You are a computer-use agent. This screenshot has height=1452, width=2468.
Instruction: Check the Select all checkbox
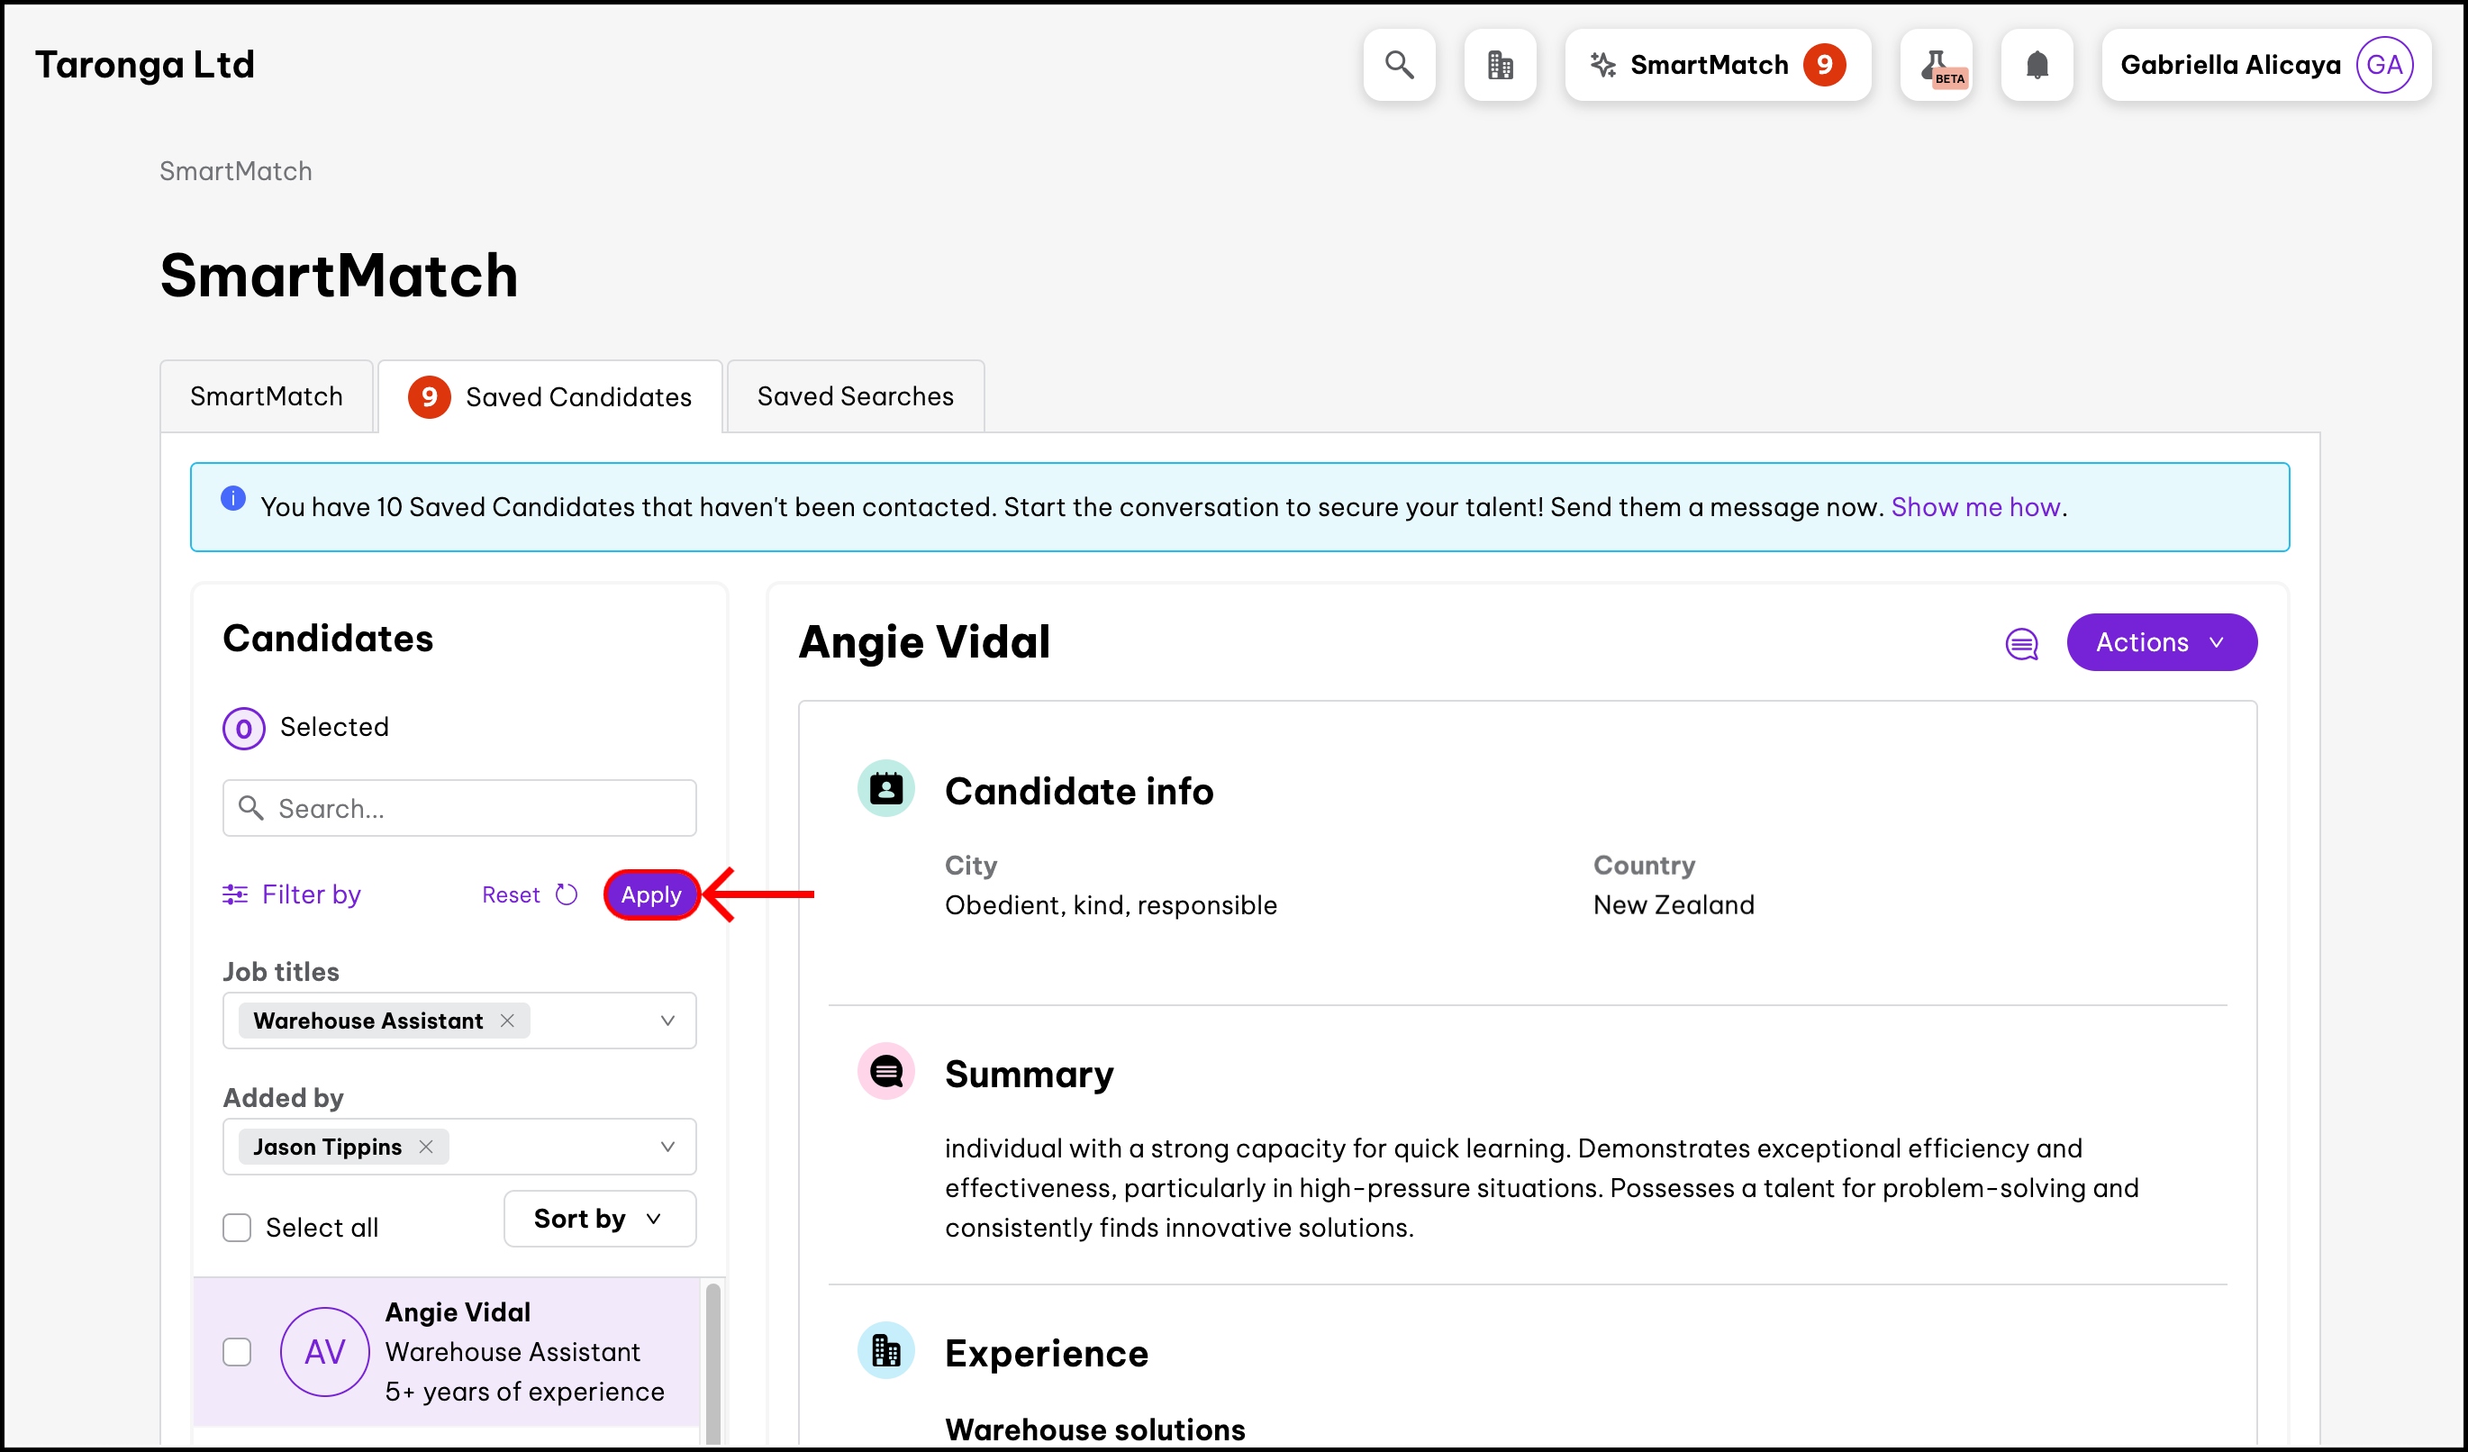pos(237,1228)
